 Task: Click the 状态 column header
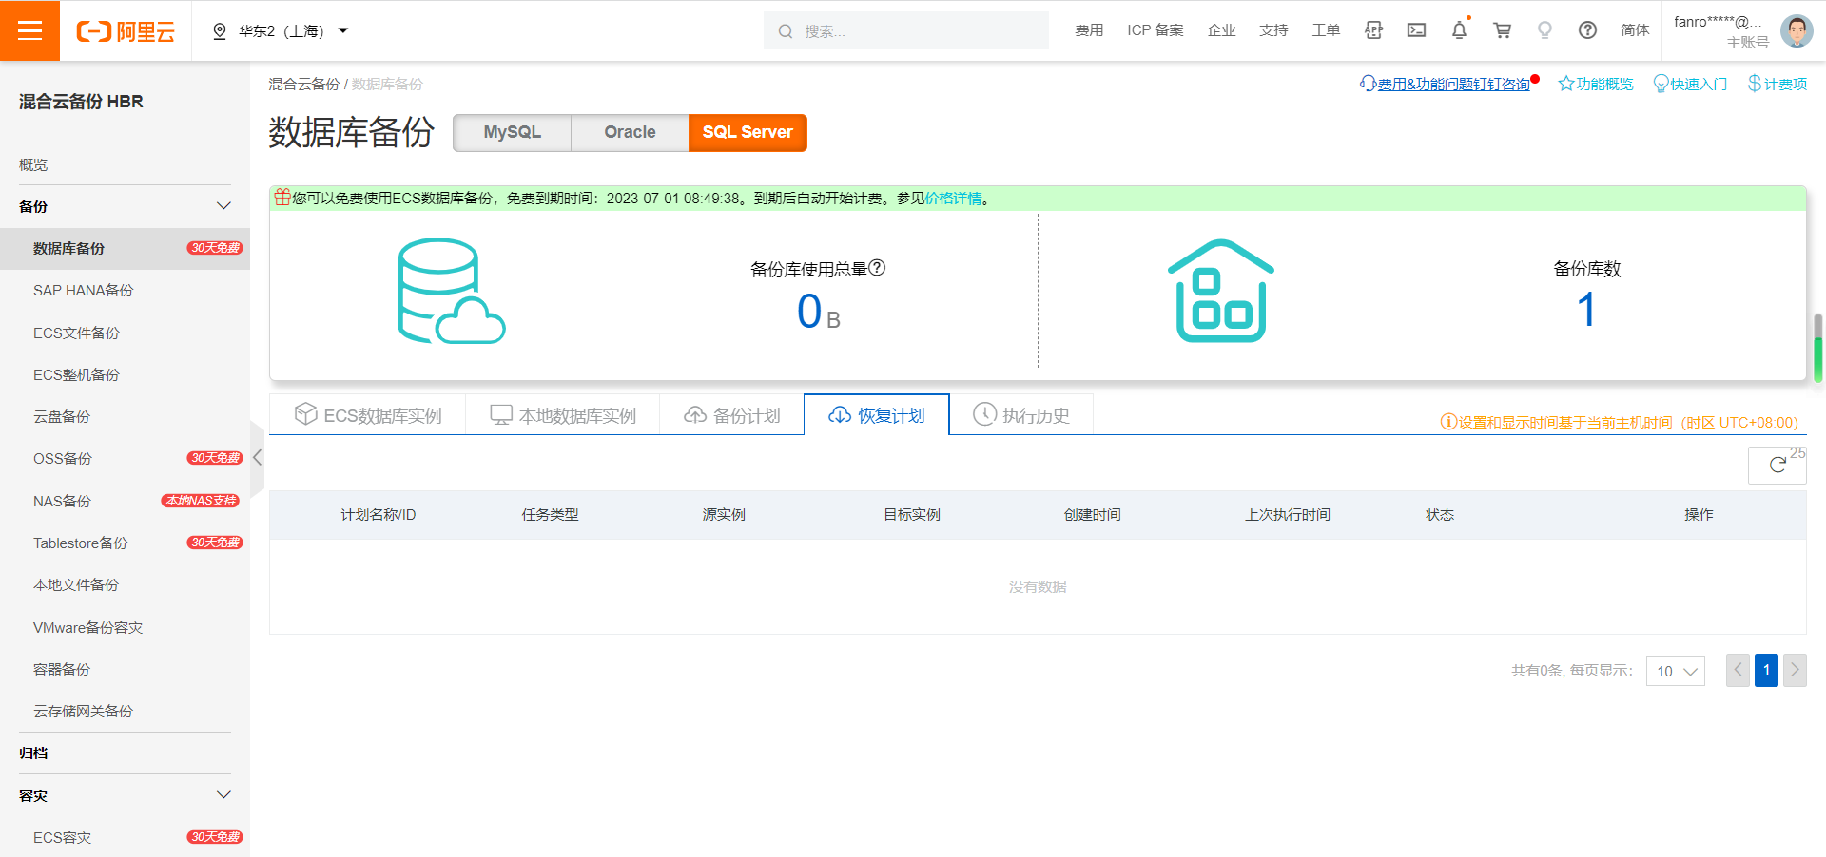point(1440,515)
